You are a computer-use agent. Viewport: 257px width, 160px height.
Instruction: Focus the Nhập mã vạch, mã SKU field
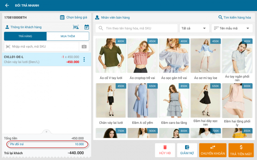41,47
